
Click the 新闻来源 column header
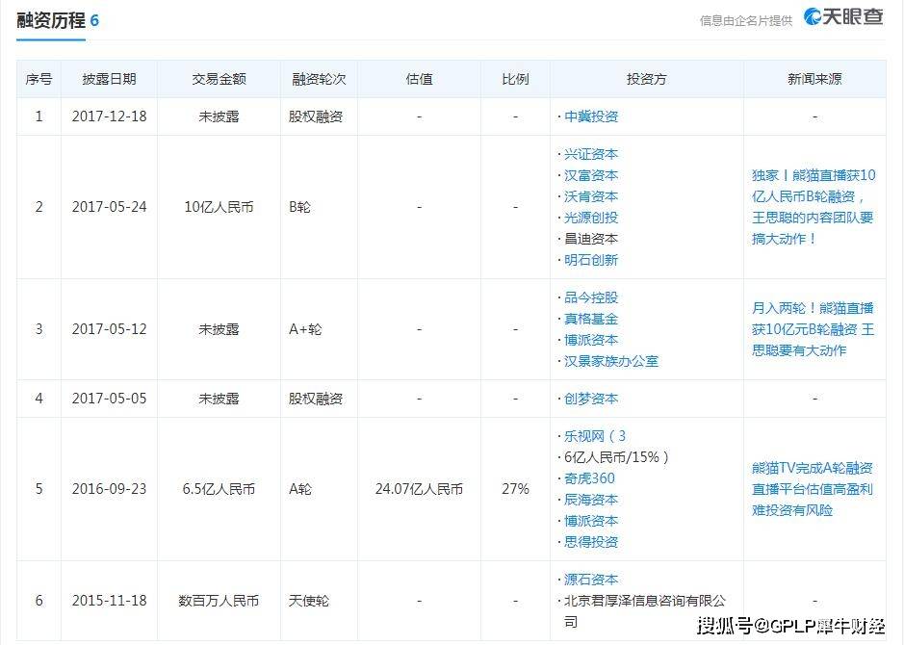tap(814, 79)
